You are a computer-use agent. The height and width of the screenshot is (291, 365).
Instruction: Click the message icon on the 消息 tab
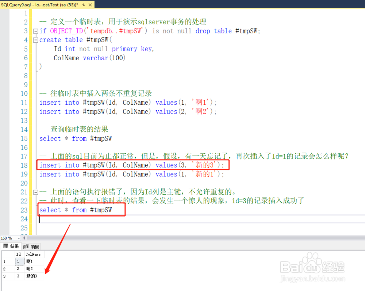click(26, 246)
